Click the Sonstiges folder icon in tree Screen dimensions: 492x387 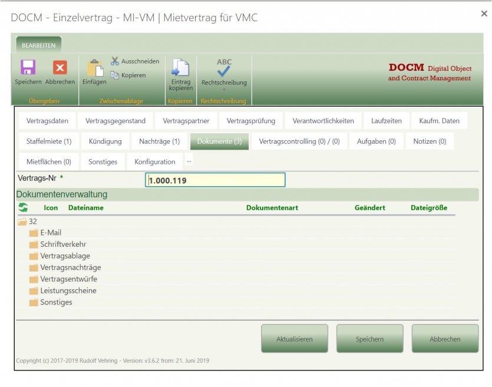click(34, 302)
